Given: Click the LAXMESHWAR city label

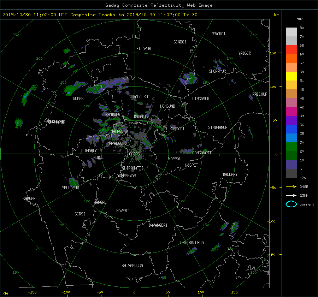Looking at the screenshot, I should point(125,176).
